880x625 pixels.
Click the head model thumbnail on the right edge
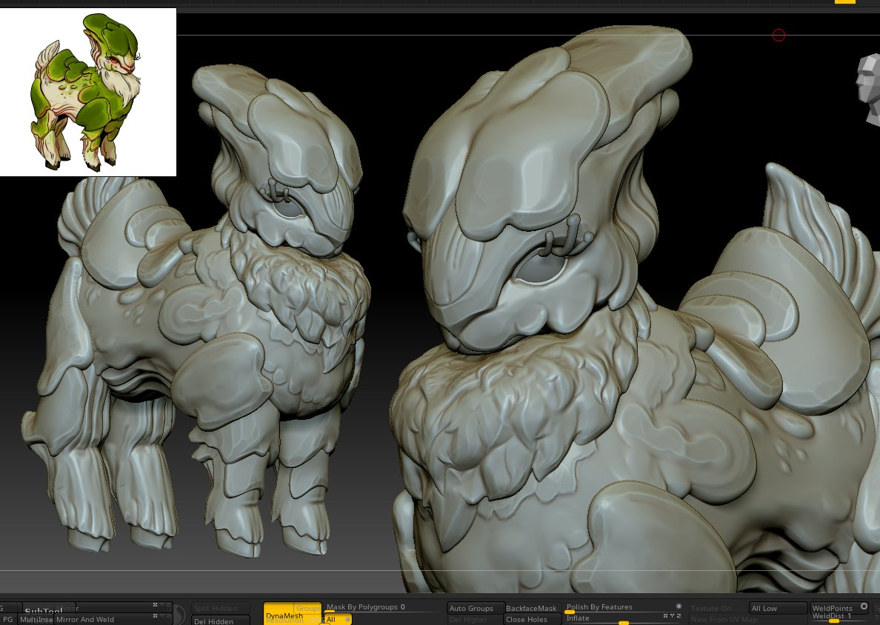[868, 89]
